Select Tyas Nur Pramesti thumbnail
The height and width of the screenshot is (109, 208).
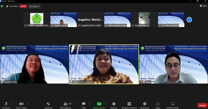pyautogui.click(x=171, y=20)
